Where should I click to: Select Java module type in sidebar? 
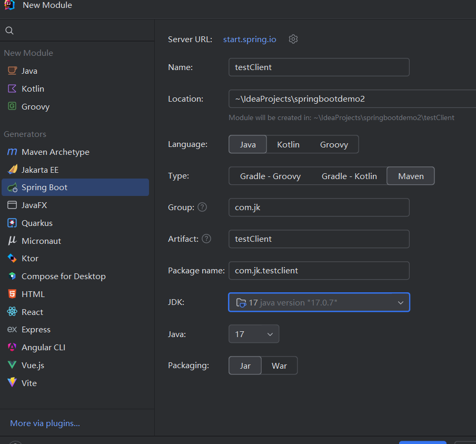coord(75,71)
